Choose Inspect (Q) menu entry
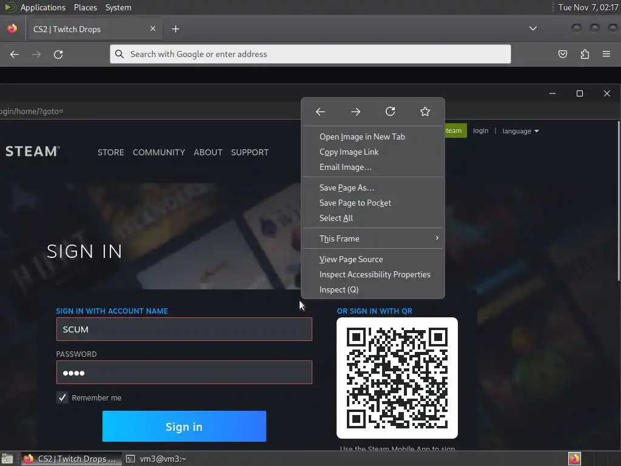621x466 pixels. (x=373, y=289)
